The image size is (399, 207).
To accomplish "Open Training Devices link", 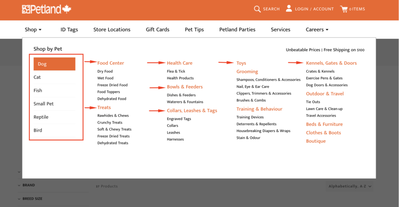I will (250, 117).
